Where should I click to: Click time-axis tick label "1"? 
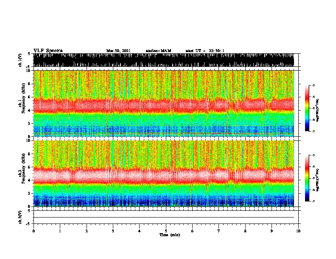click(60, 231)
